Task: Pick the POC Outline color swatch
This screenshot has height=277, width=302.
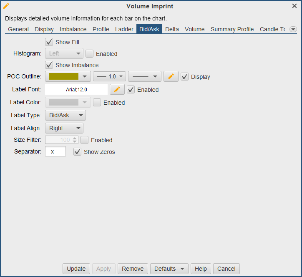Action: point(64,77)
